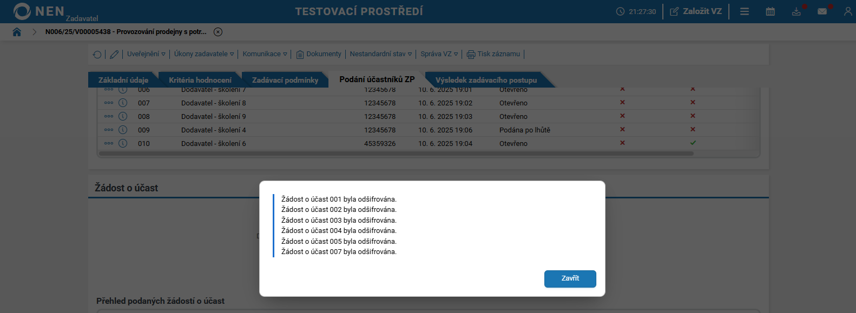Open three-dots menu for row 008
This screenshot has height=313, width=856.
(109, 116)
